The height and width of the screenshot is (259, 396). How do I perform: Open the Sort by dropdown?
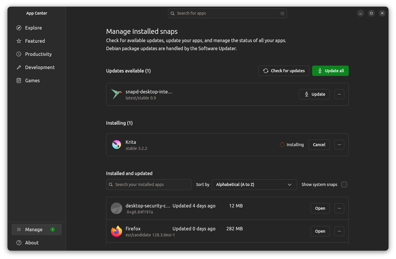[x=254, y=185]
